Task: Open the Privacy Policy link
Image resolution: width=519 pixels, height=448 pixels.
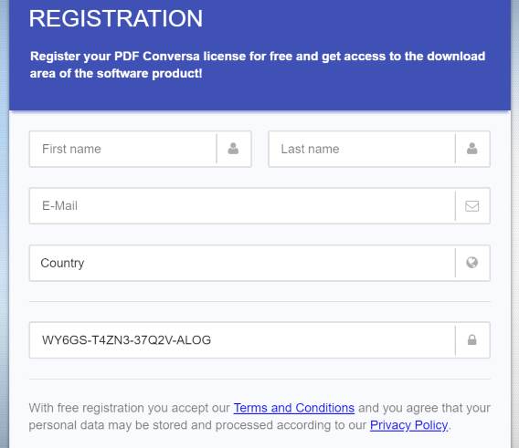Action: (408, 425)
